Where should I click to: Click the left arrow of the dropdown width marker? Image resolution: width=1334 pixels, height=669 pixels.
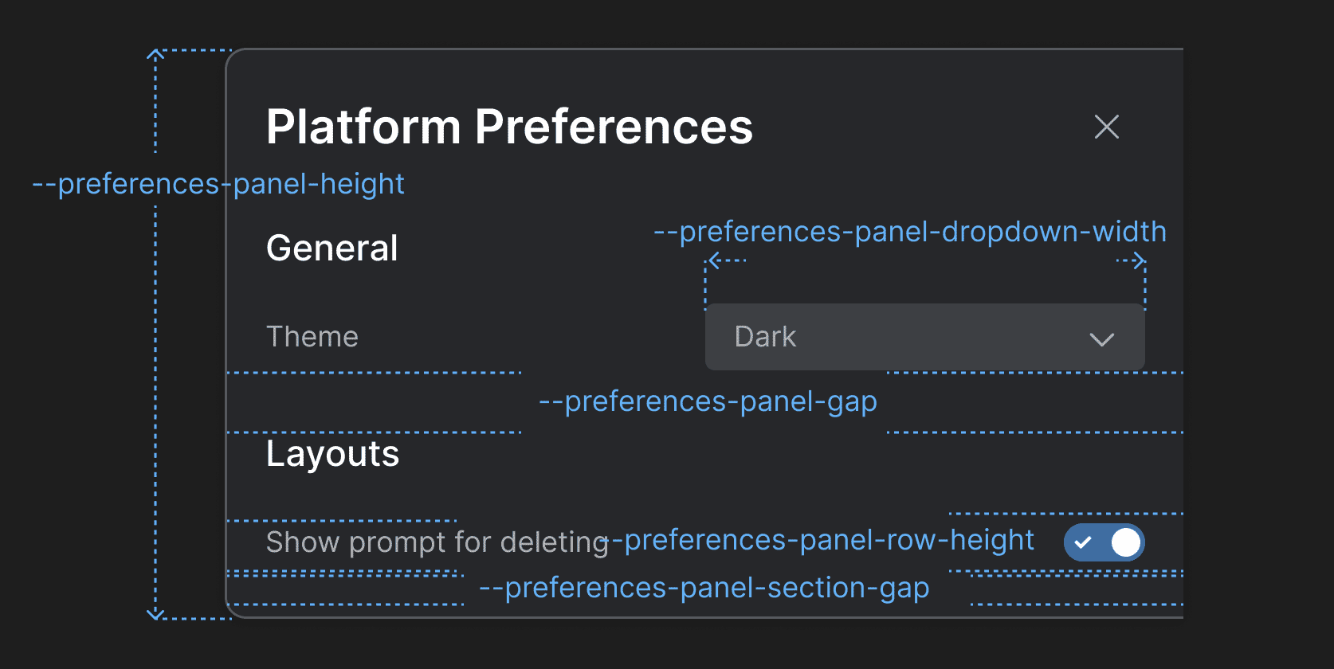pos(714,260)
